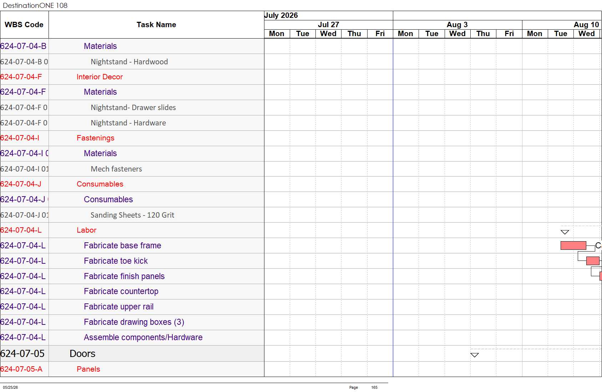The image size is (602, 392).
Task: Select the Fabricate toe kick Gantt bar
Action: point(593,261)
